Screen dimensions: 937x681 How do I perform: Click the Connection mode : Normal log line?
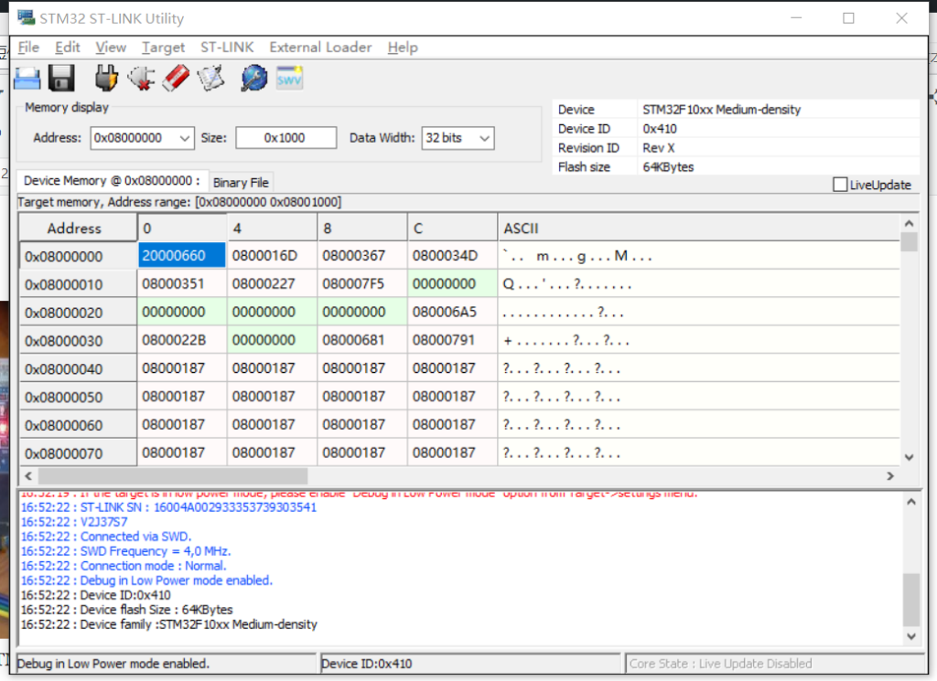tap(124, 566)
